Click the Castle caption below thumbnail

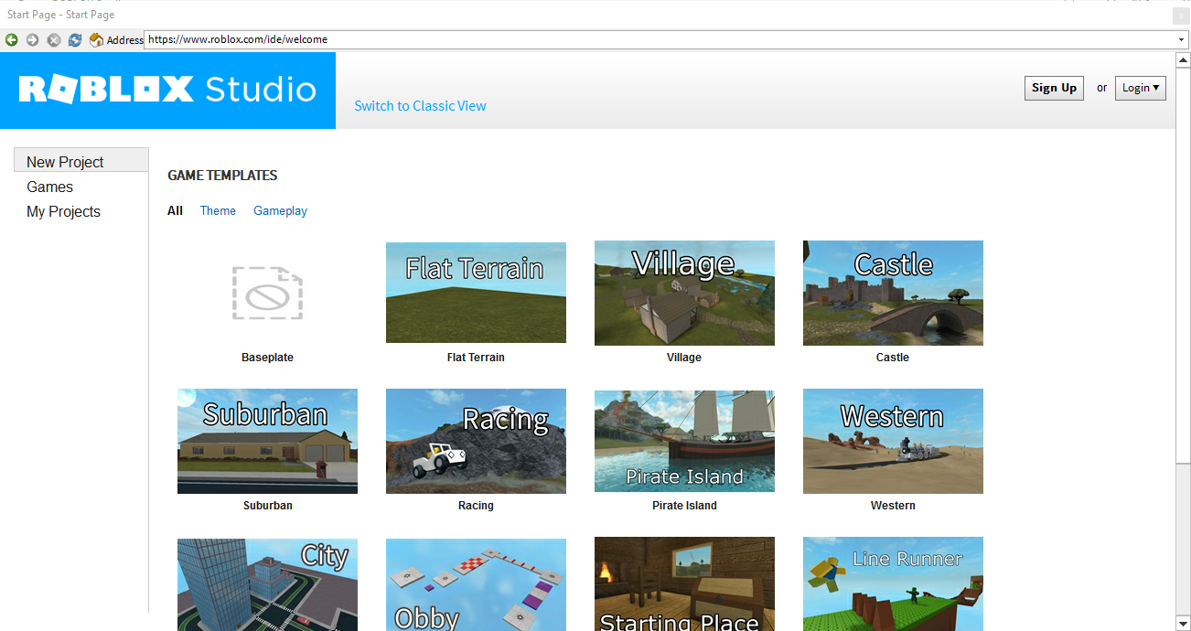[x=893, y=358]
